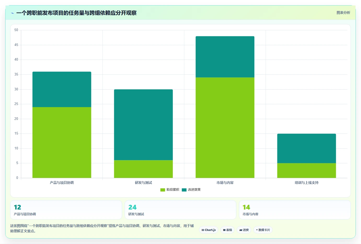Click green 阶段累积 bar for 培训与上线支持
This screenshot has height=244, width=361.
306,171
